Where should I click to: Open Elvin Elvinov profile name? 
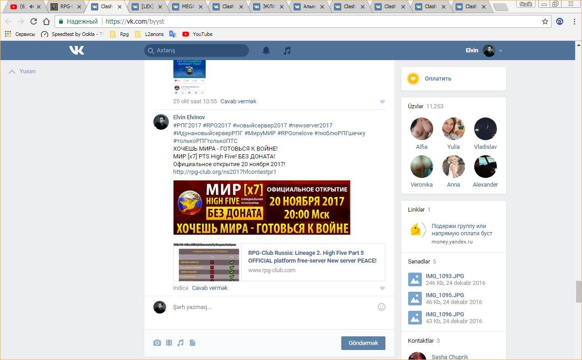coord(189,117)
